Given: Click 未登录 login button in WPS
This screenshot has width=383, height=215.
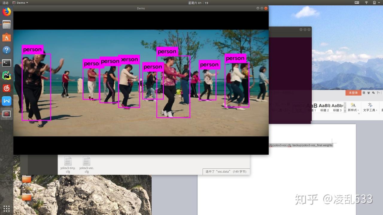Looking at the screenshot, I should [353, 93].
